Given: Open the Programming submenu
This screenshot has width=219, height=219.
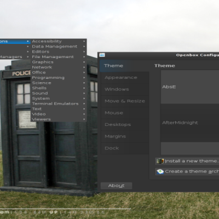Looking at the screenshot, I should (x=59, y=78).
